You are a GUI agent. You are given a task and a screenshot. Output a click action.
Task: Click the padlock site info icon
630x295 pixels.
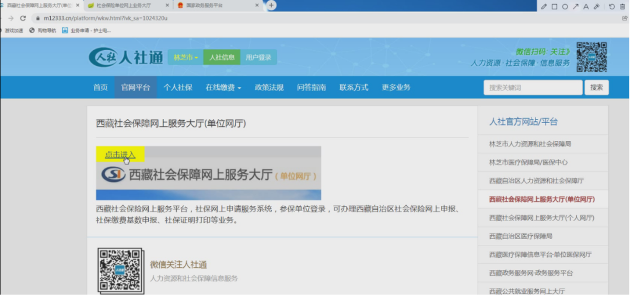click(37, 18)
